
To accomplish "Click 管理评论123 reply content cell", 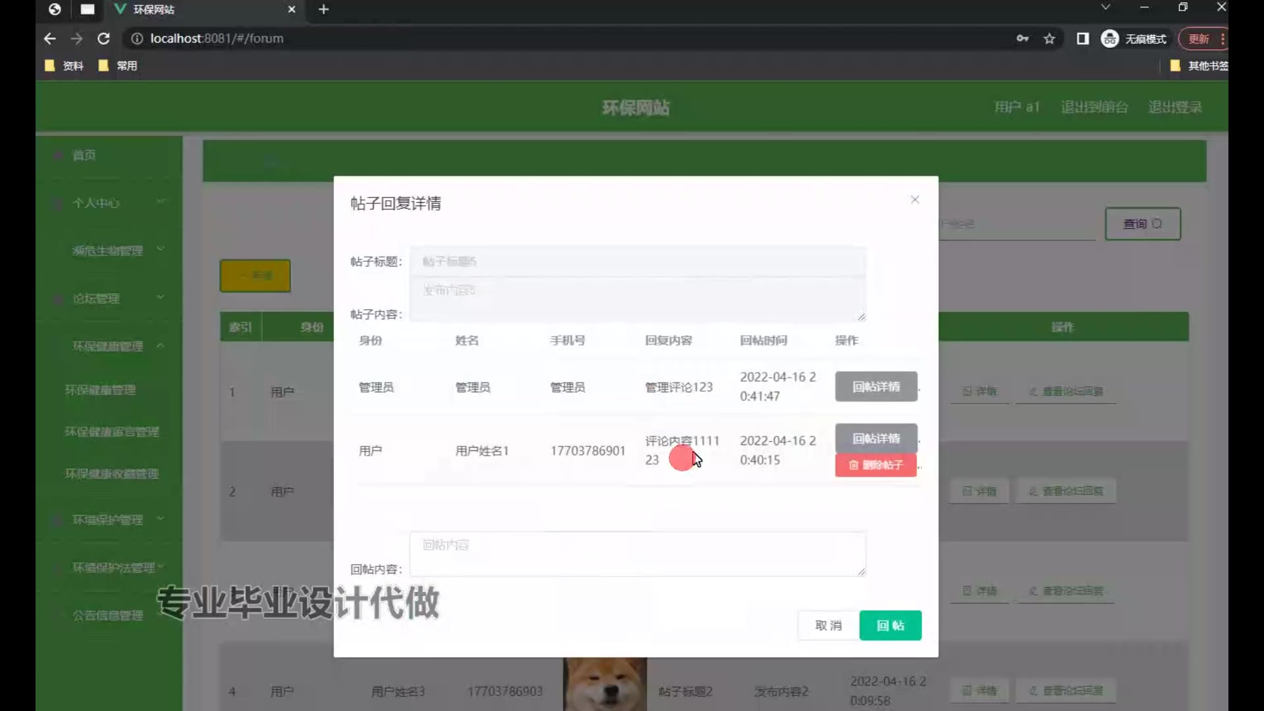I will (679, 387).
